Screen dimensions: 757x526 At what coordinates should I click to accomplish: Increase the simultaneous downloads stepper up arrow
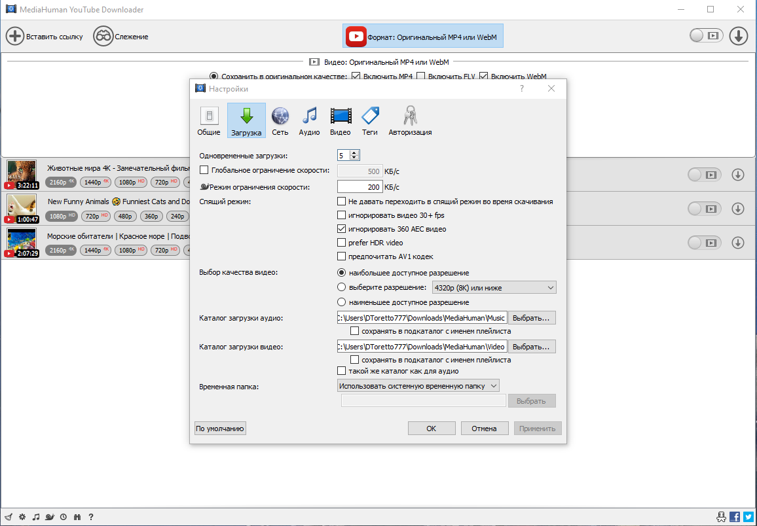click(x=354, y=153)
